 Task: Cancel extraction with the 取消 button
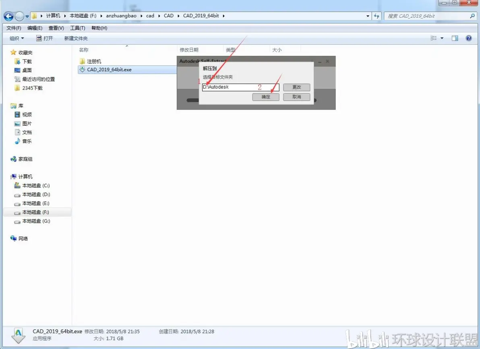point(297,97)
